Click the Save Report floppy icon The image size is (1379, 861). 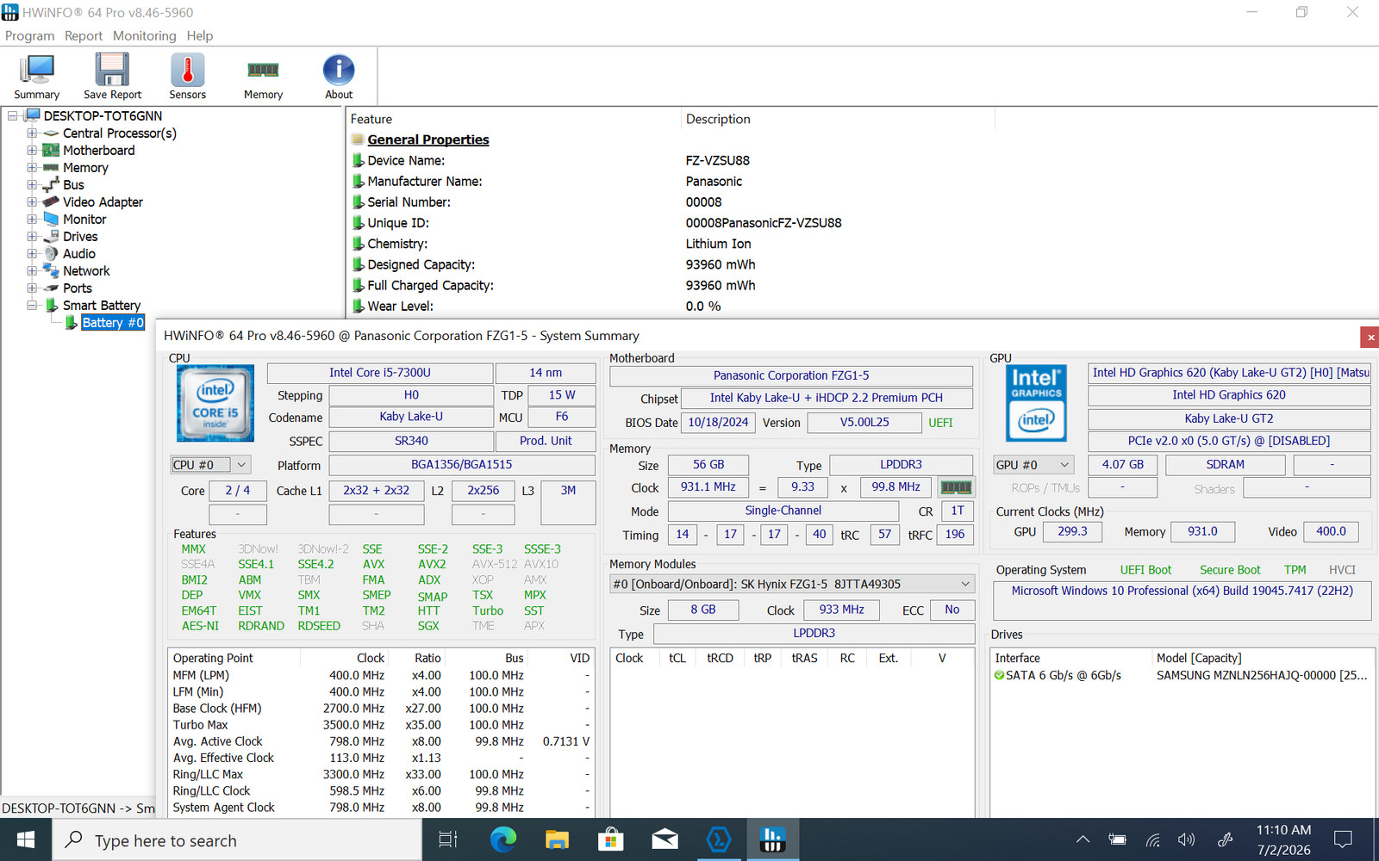[112, 77]
